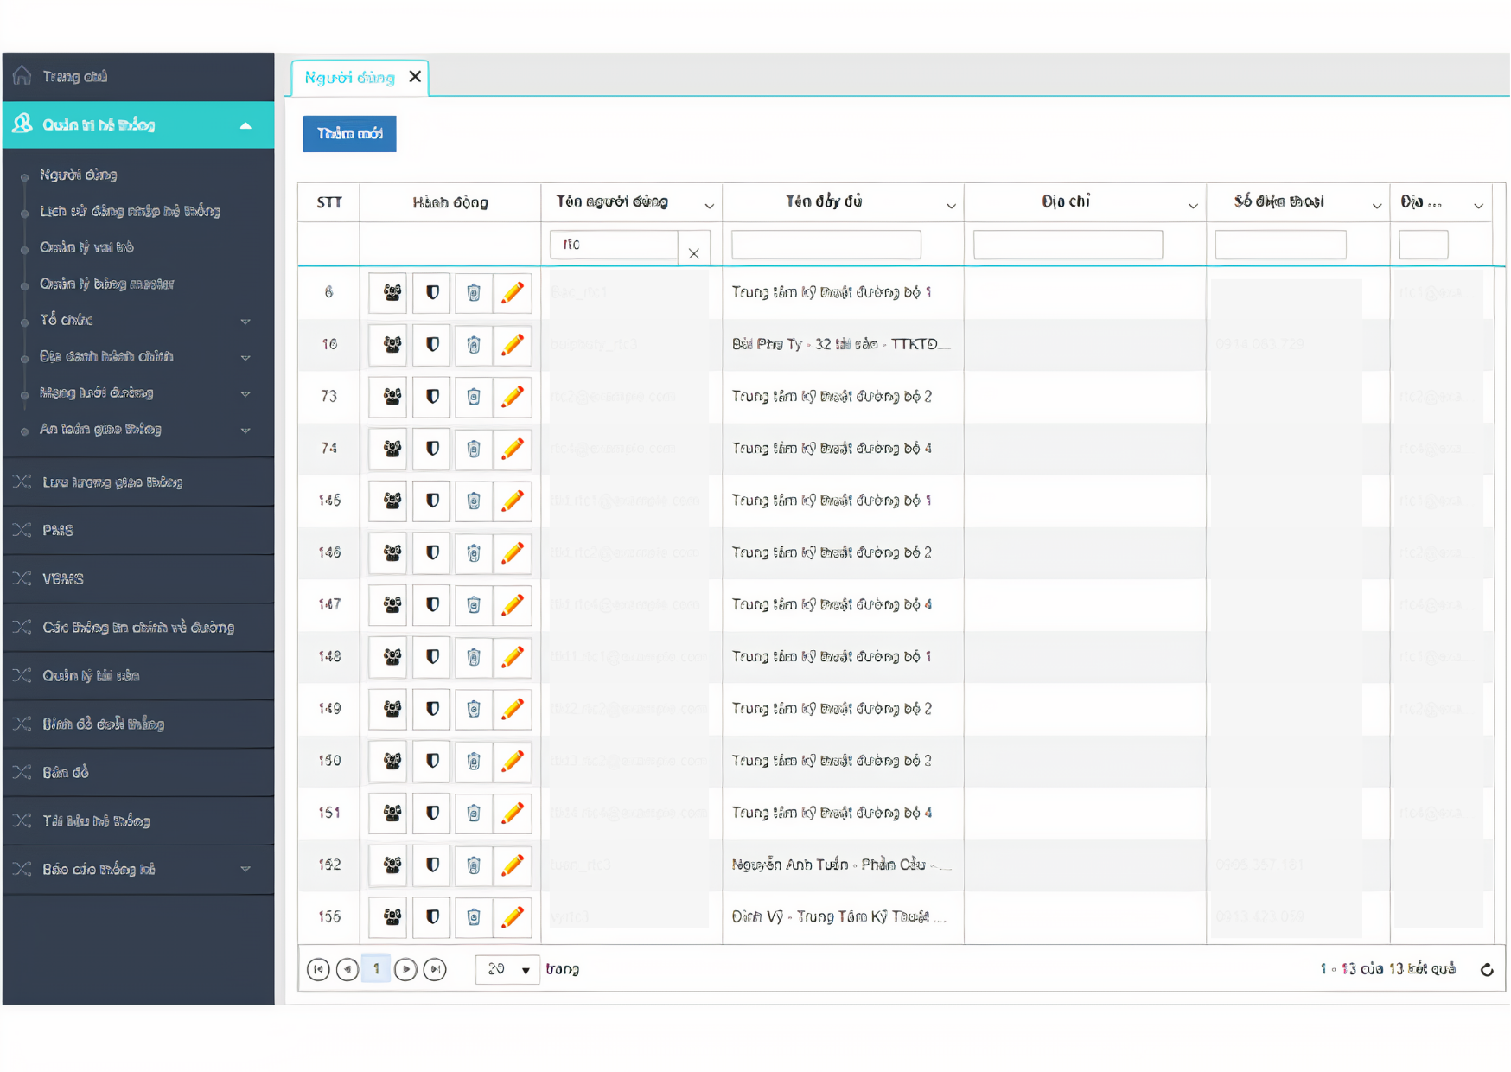Open the page size dropdown showing 20
1511x1072 pixels.
(x=507, y=970)
